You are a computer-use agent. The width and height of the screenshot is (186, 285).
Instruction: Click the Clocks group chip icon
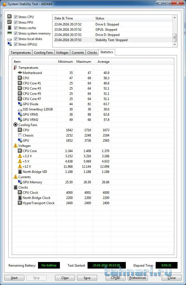(15, 187)
